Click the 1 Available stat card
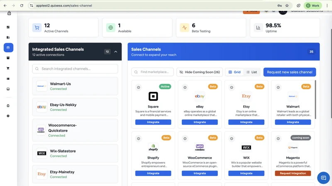Viewport: 332px width, 186px height. [137, 28]
